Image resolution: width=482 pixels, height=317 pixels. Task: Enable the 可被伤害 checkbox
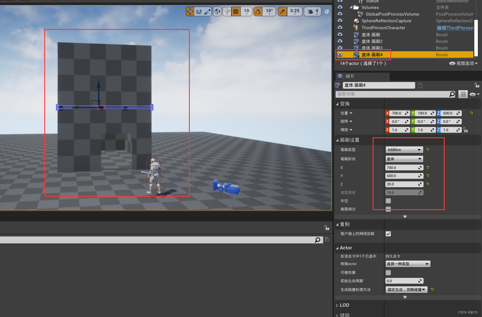tap(388, 273)
